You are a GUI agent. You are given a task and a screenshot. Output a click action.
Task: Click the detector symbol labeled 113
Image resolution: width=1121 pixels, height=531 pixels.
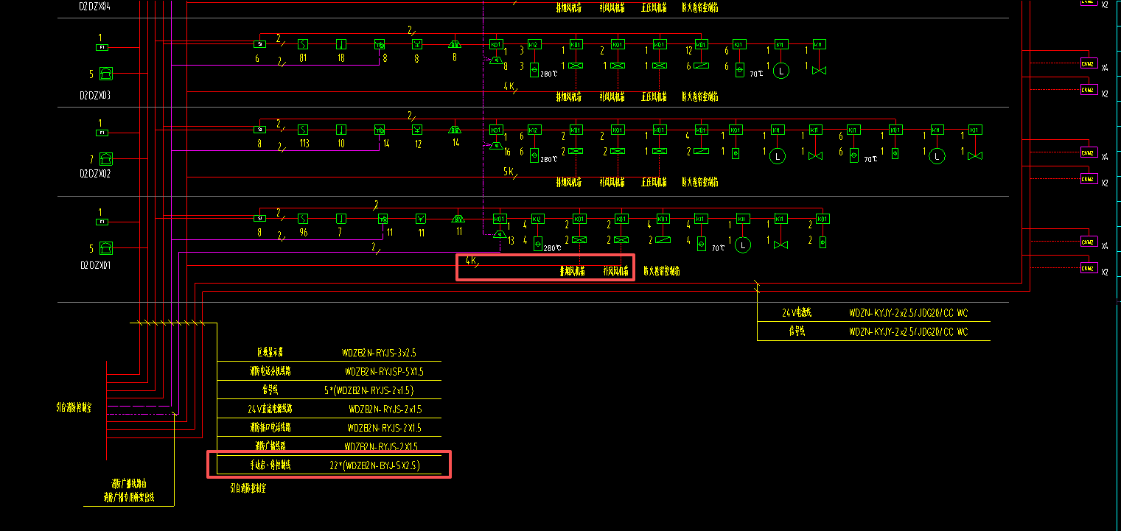pyautogui.click(x=302, y=130)
